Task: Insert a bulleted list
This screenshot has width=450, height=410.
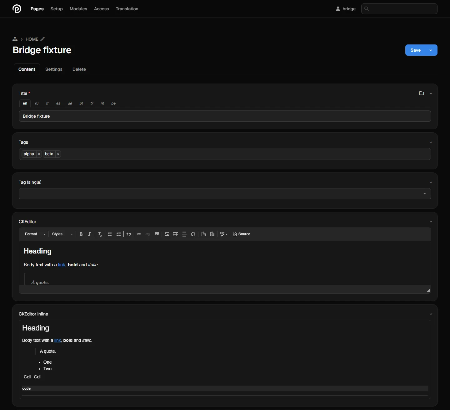Action: coord(118,234)
